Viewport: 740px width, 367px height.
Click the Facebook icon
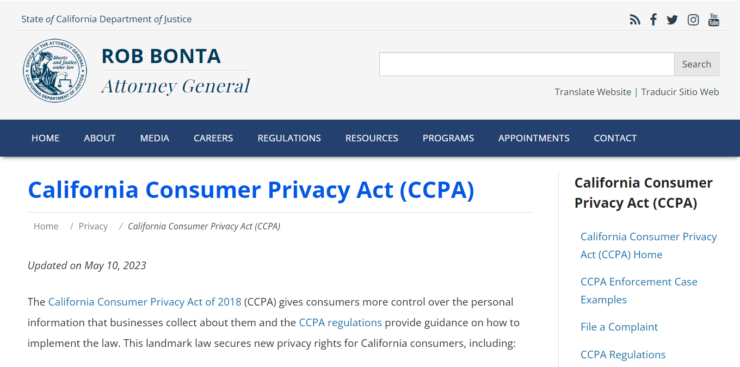[653, 19]
